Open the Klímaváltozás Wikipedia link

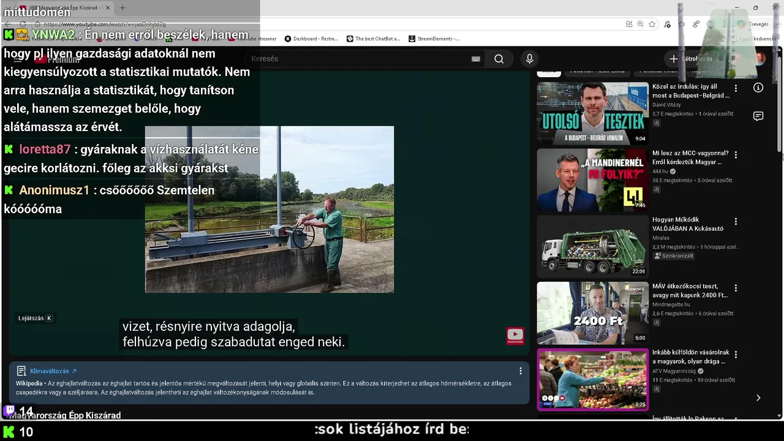click(x=53, y=371)
